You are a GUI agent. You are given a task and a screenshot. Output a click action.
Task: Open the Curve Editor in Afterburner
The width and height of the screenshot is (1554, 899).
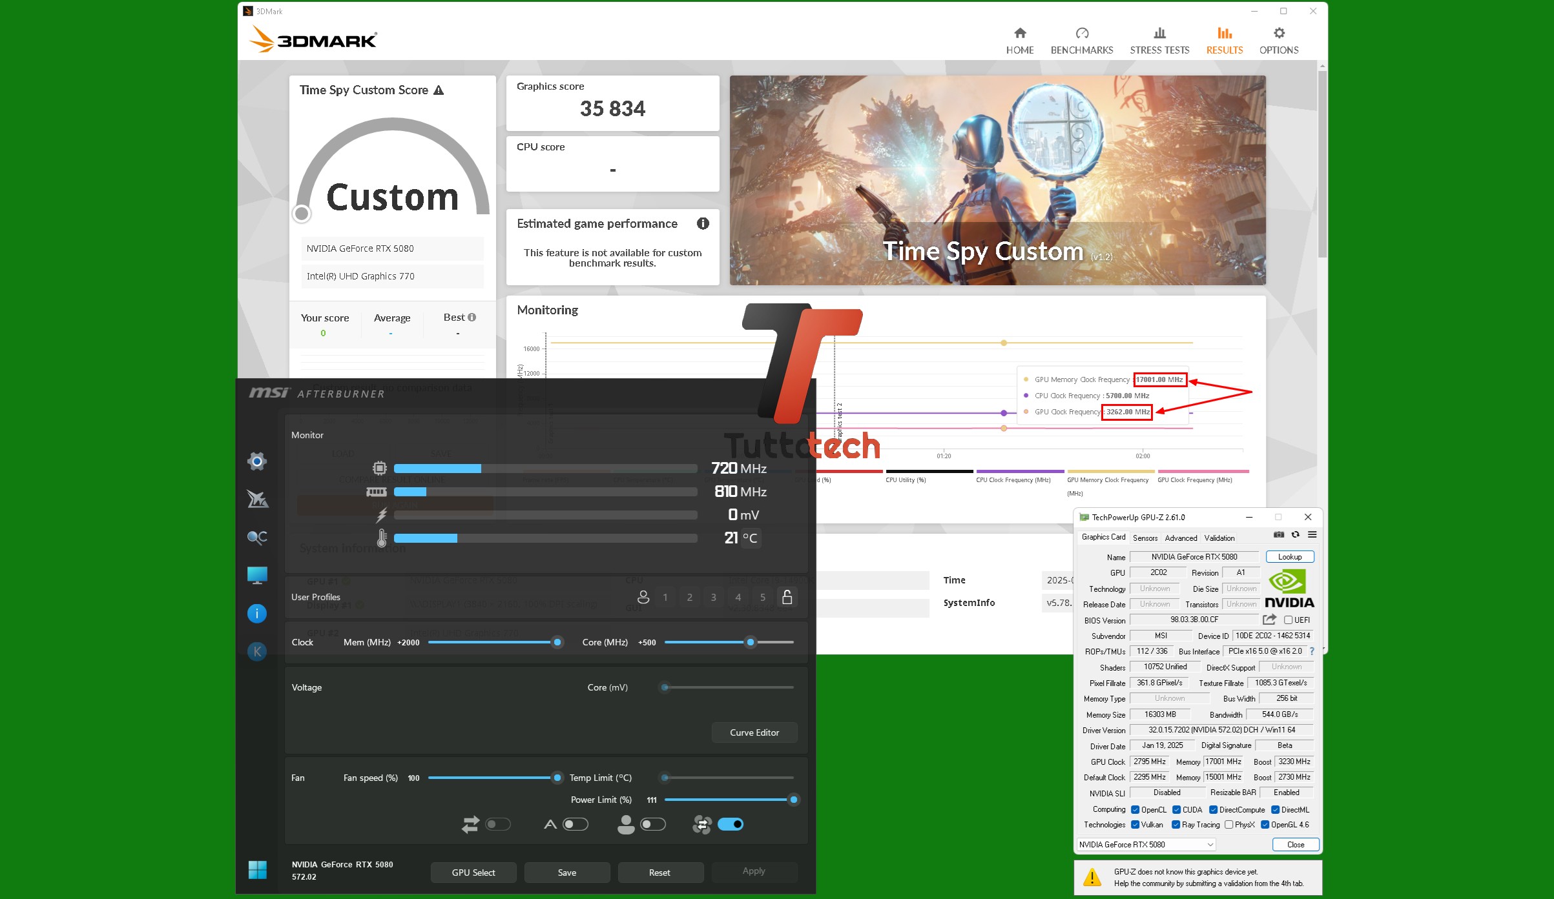pos(754,732)
